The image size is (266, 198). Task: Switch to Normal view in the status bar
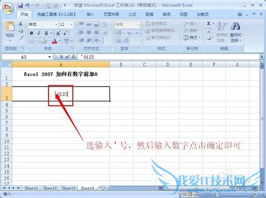184,194
